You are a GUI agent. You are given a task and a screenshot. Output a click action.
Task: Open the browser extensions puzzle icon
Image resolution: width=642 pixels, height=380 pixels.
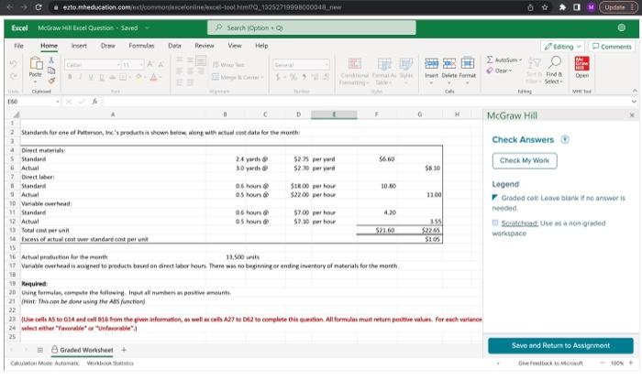[x=562, y=7]
